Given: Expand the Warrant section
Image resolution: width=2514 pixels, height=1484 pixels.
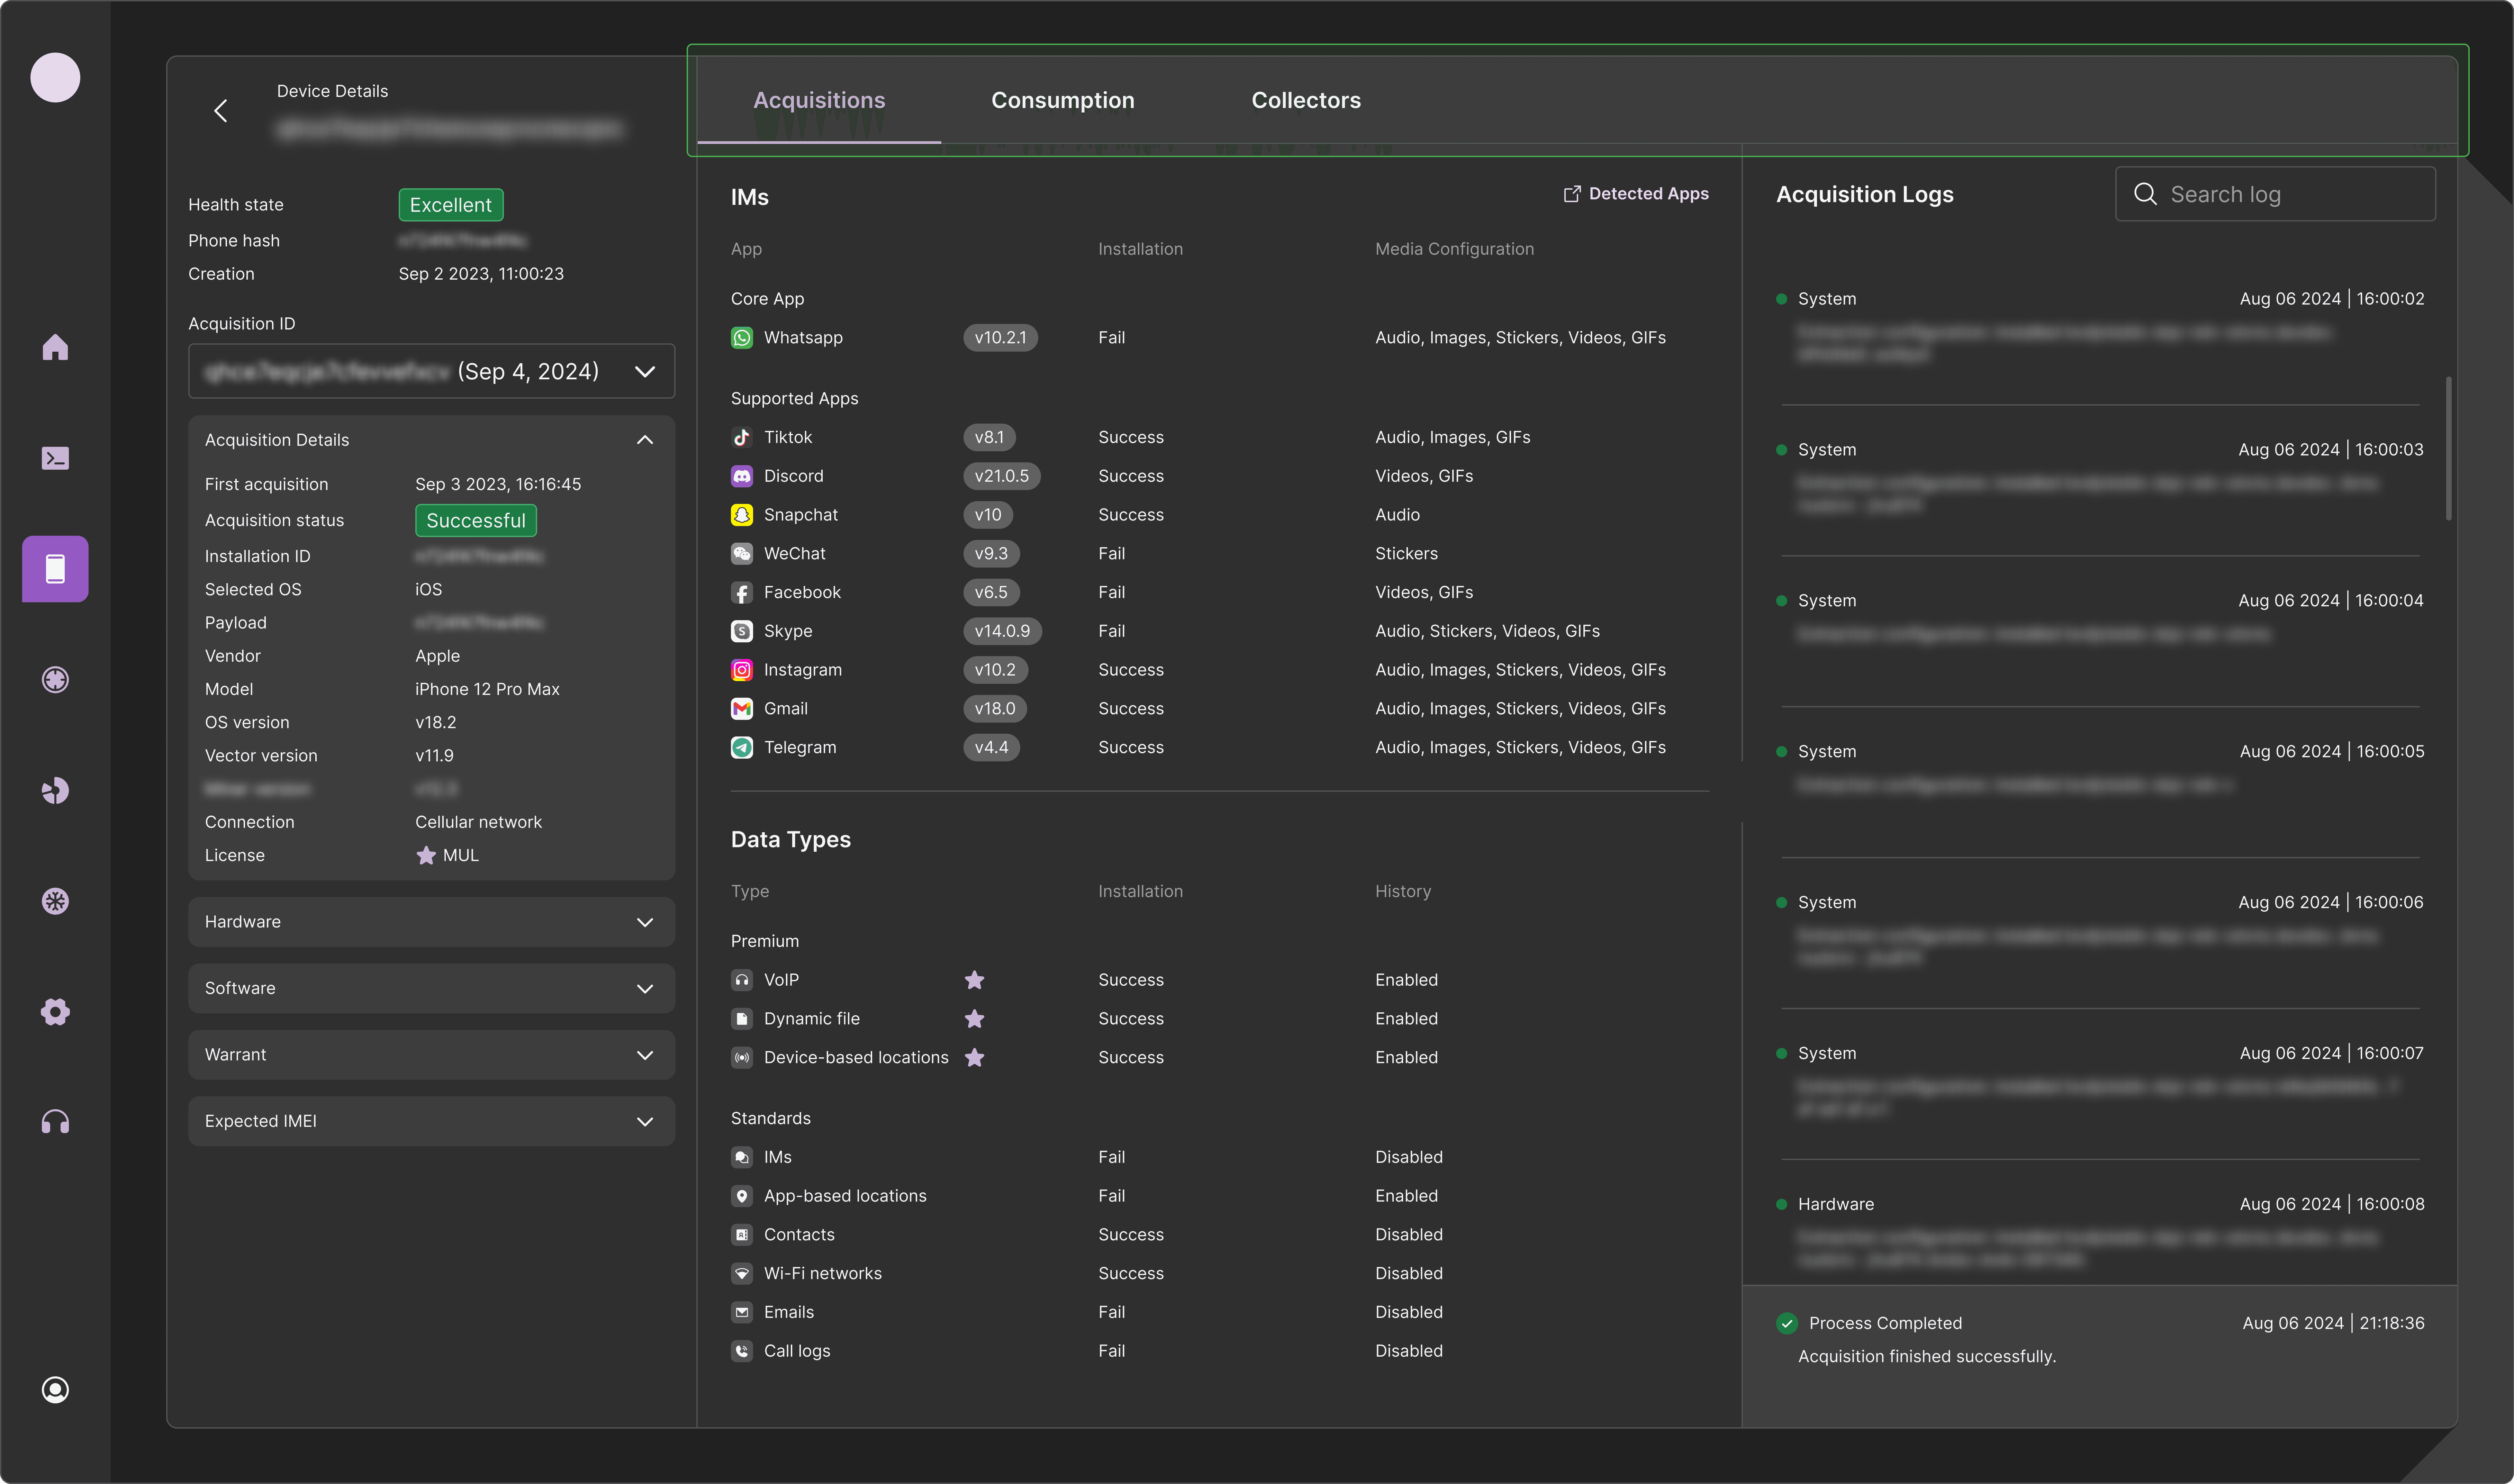Looking at the screenshot, I should [x=431, y=1055].
